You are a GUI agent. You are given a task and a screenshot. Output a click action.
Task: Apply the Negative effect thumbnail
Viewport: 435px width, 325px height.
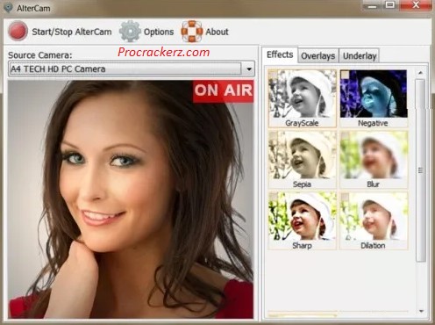tap(374, 98)
